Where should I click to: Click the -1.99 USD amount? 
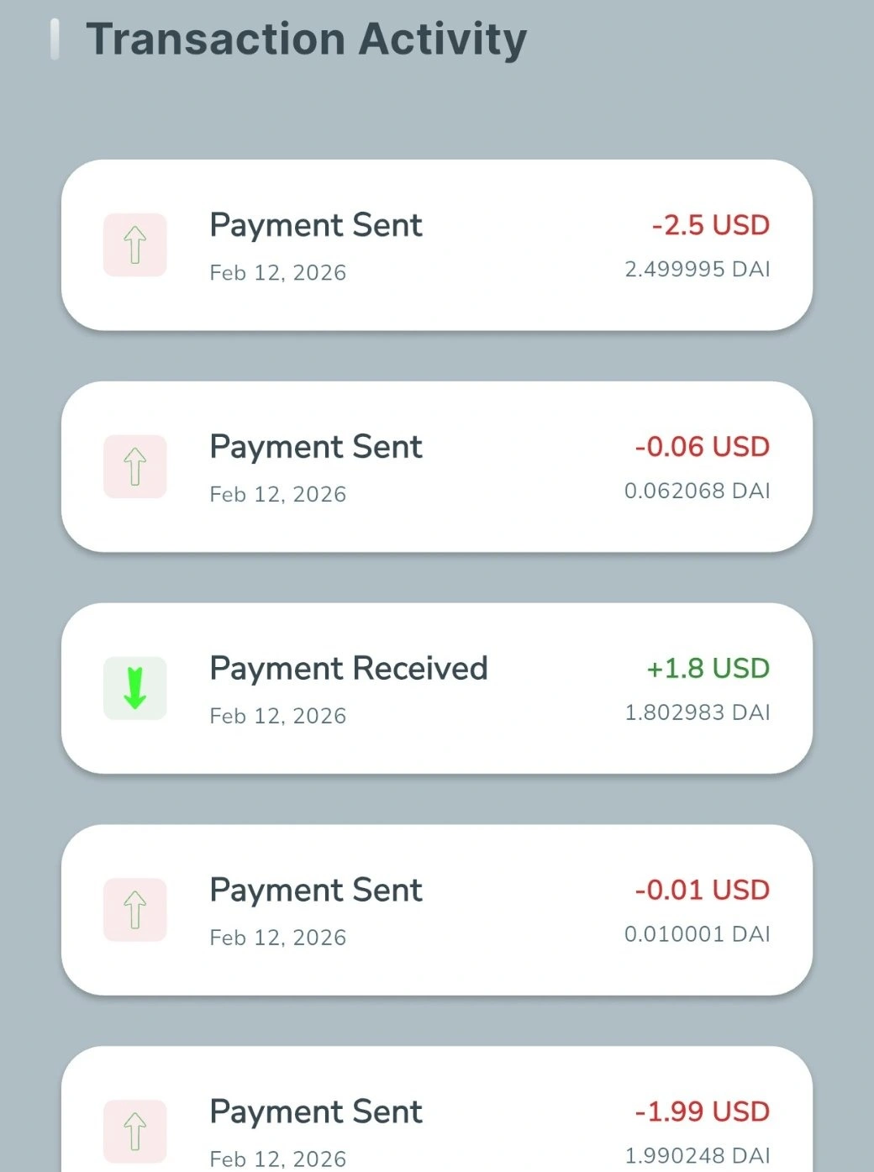tap(702, 1112)
